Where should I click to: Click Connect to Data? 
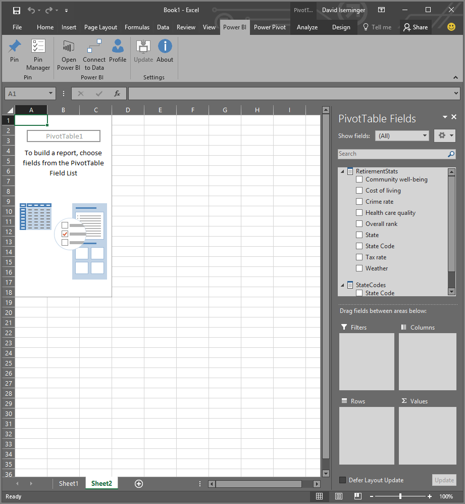pyautogui.click(x=94, y=54)
